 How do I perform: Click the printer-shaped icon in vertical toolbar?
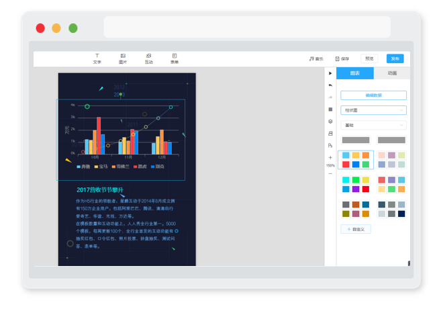click(x=330, y=134)
